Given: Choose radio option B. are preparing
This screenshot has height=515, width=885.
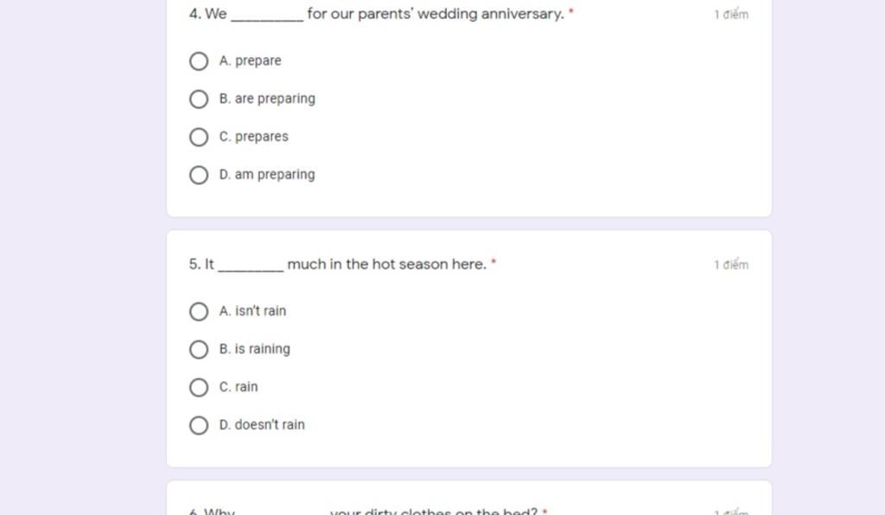Looking at the screenshot, I should tap(199, 99).
